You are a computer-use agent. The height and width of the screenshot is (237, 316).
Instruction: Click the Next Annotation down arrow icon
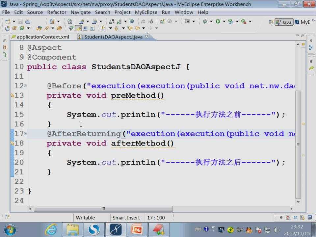(x=104, y=28)
